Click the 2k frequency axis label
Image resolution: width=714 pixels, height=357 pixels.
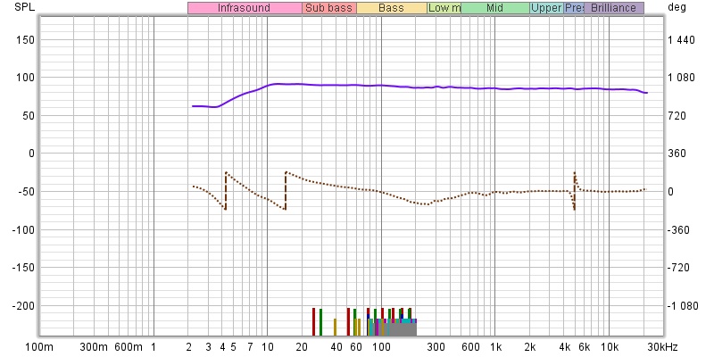point(529,347)
